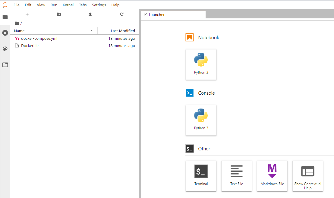The image size is (334, 198).
Task: Sort files by Name column header
Action: click(x=54, y=31)
